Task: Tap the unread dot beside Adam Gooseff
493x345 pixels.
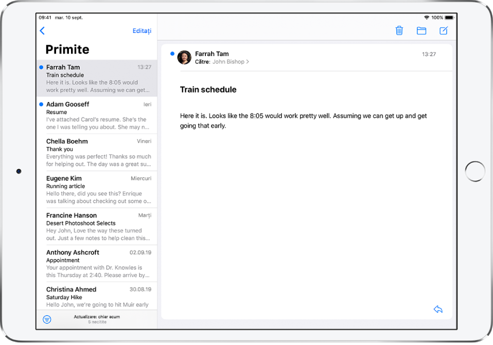Action: point(41,104)
